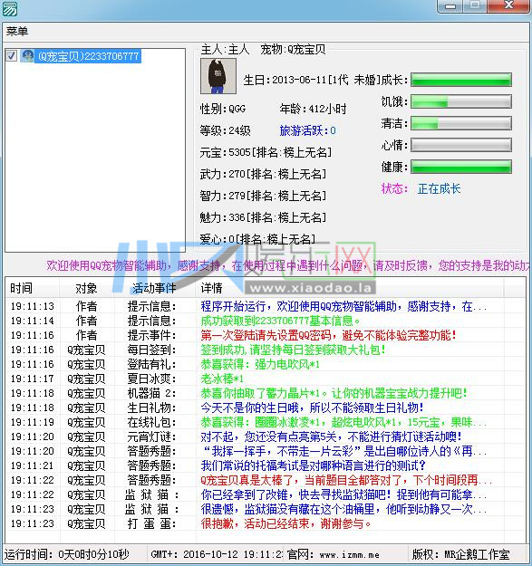Close the window
This screenshot has width=532, height=566.
(x=508, y=5)
